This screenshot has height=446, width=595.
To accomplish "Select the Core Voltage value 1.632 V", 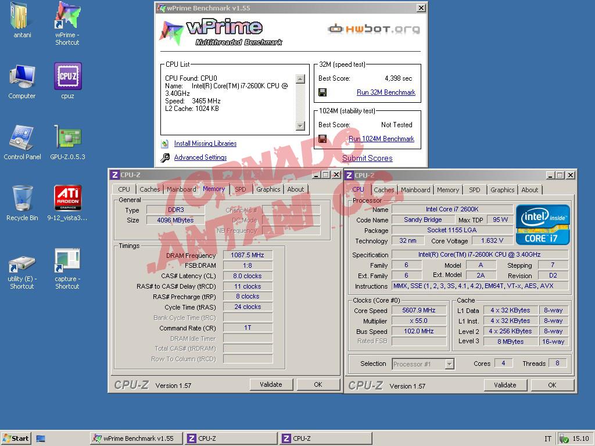I will (492, 240).
